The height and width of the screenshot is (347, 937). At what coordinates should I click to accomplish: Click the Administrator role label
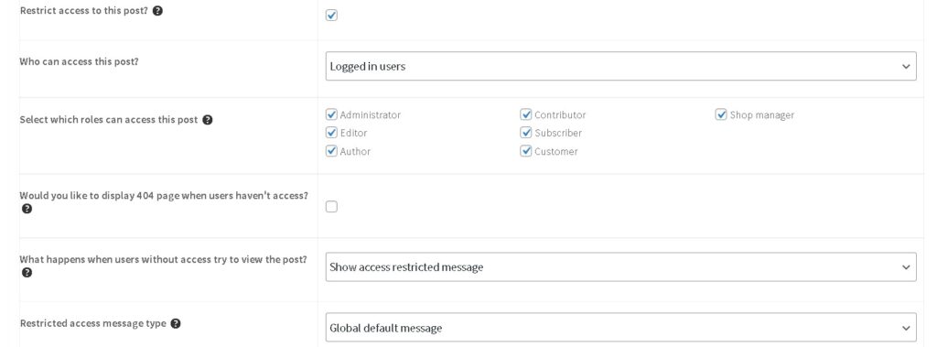[x=371, y=114]
